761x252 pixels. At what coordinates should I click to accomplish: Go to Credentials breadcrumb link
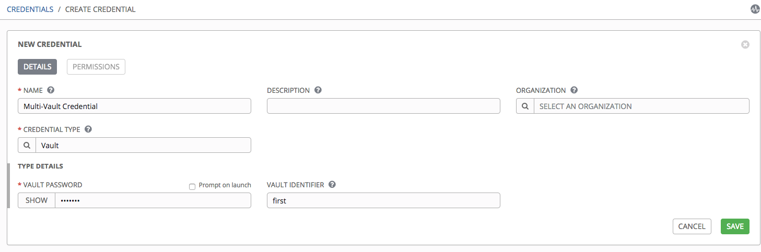[30, 9]
